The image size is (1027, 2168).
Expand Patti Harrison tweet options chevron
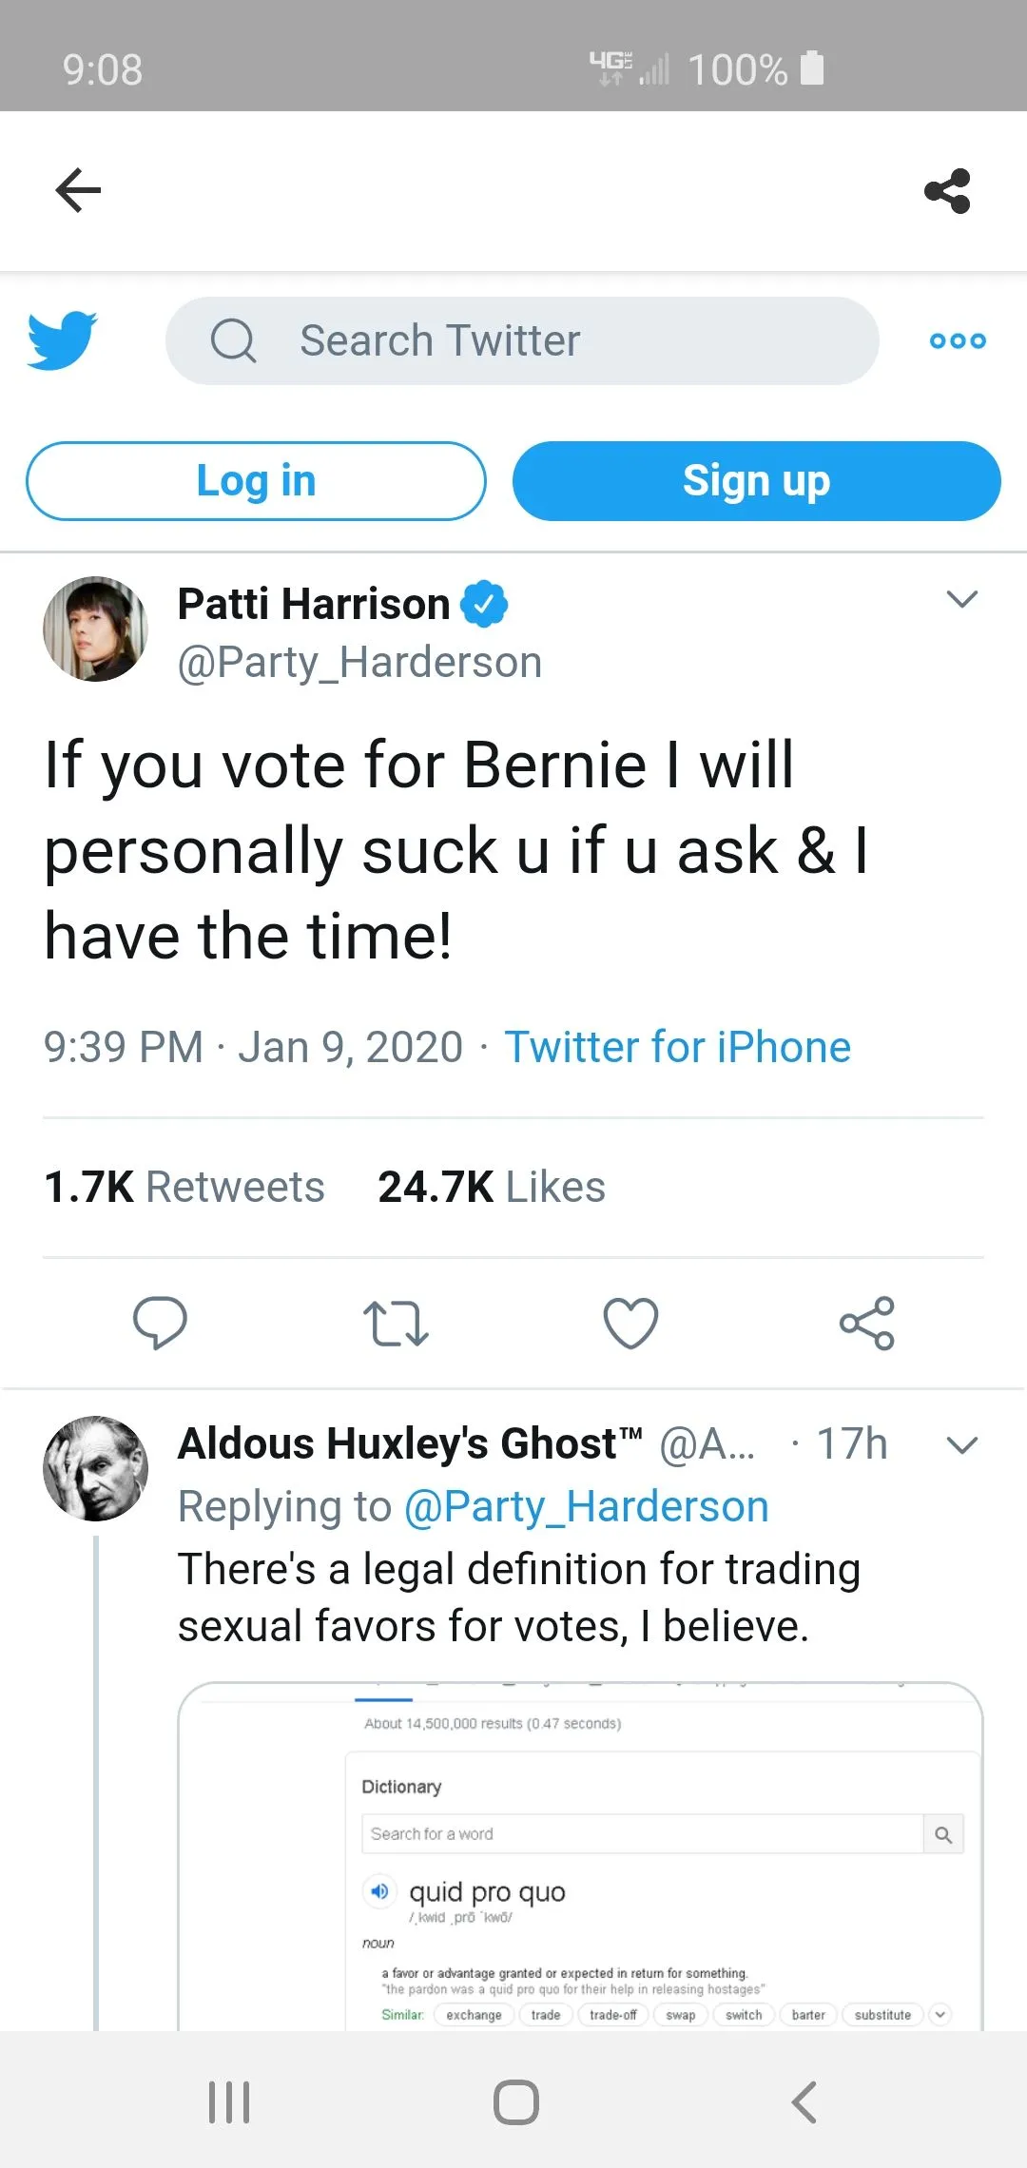tap(962, 599)
